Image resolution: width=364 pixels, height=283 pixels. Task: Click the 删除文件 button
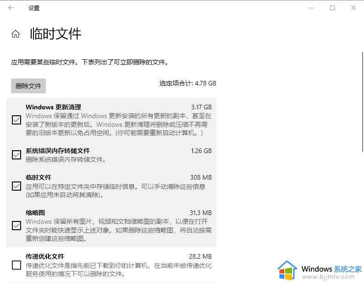[x=28, y=86]
